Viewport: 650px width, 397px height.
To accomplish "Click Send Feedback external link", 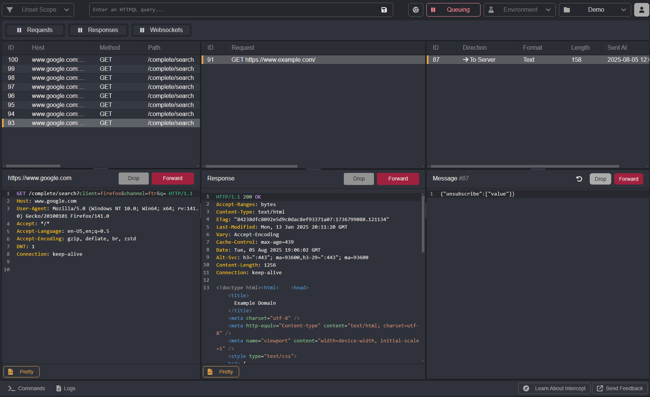I will click(x=619, y=388).
